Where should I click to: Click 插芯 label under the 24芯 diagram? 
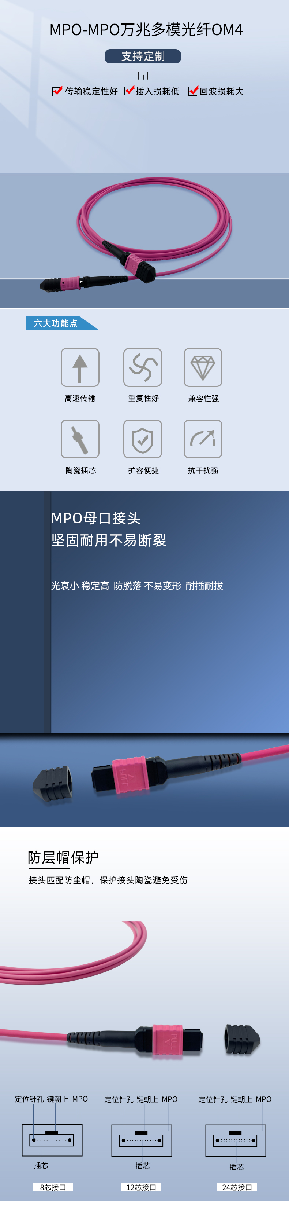tap(237, 1167)
